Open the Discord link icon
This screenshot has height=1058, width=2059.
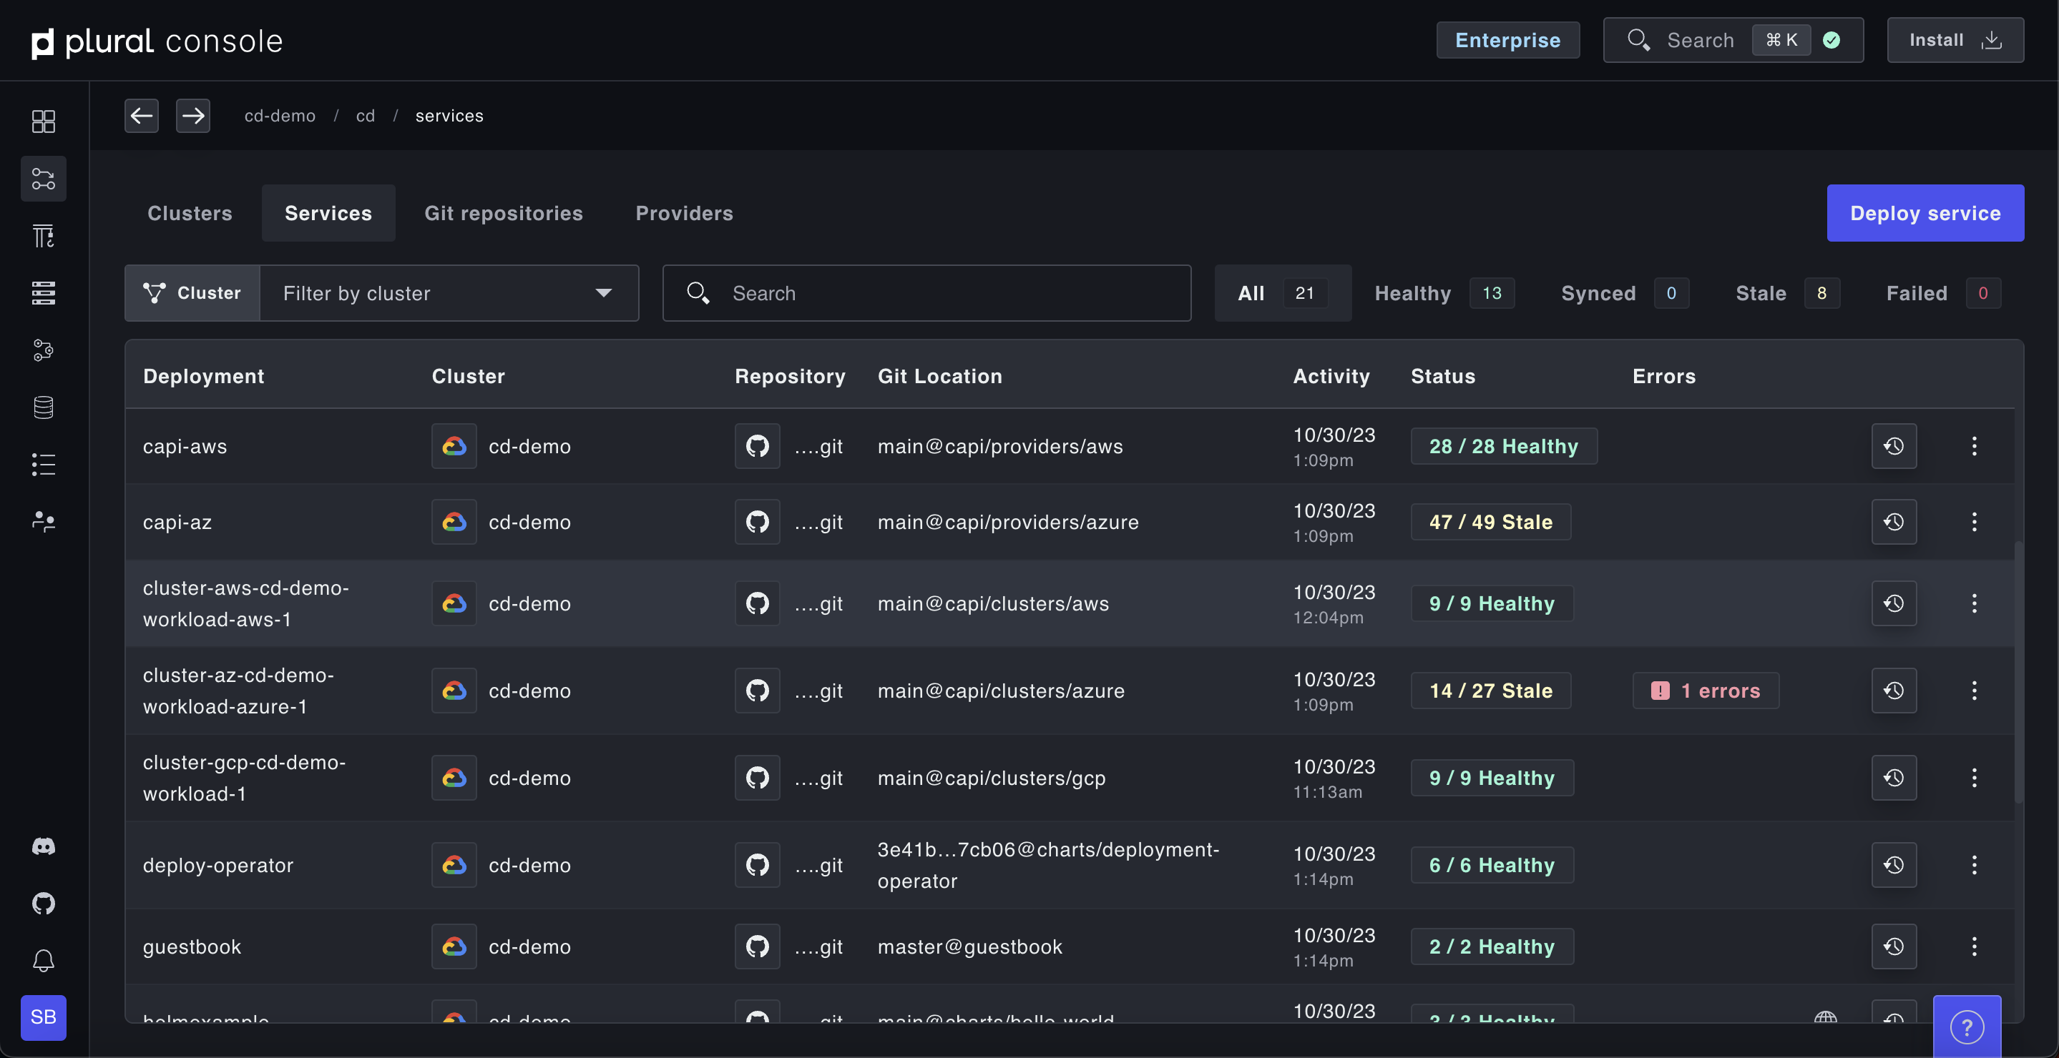point(43,846)
